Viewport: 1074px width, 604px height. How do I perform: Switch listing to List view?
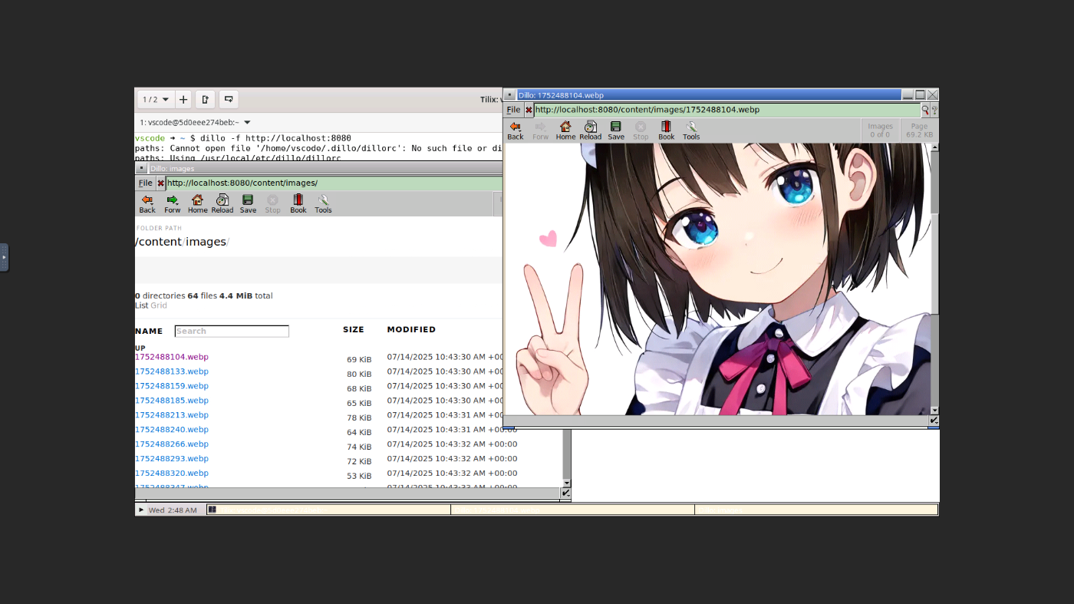coord(141,305)
